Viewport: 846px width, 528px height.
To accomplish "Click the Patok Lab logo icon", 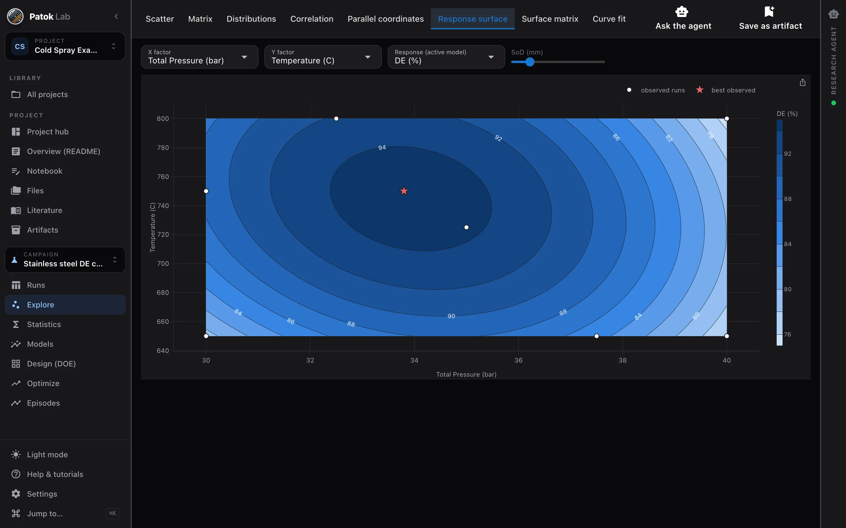I will [15, 16].
